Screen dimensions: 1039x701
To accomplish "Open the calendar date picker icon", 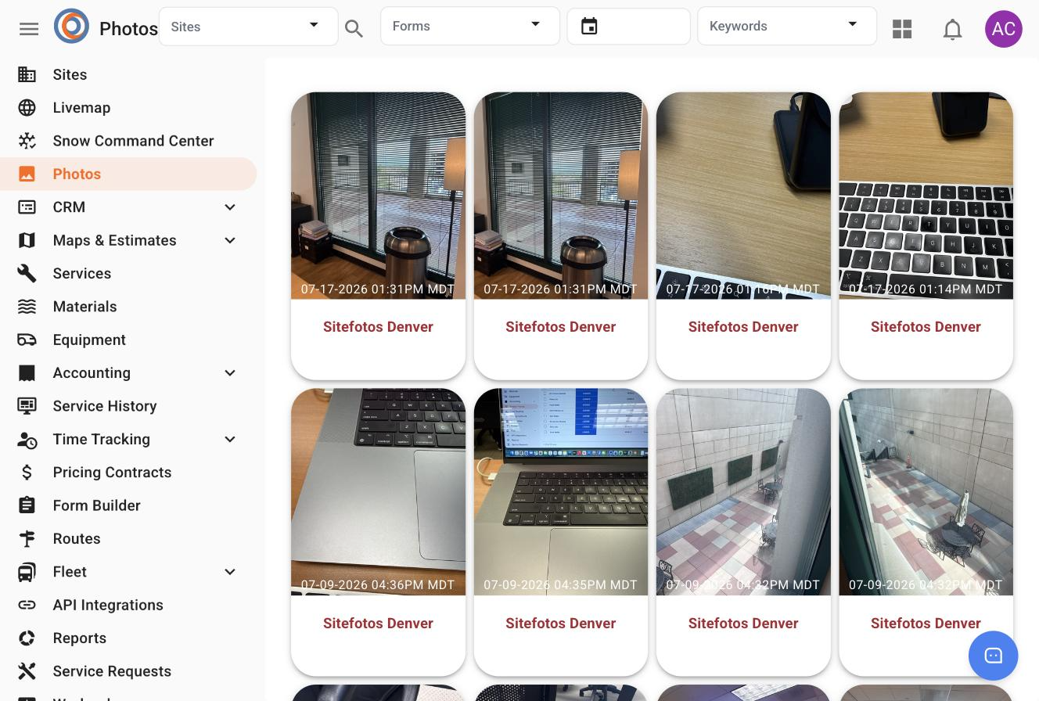I will [x=589, y=27].
